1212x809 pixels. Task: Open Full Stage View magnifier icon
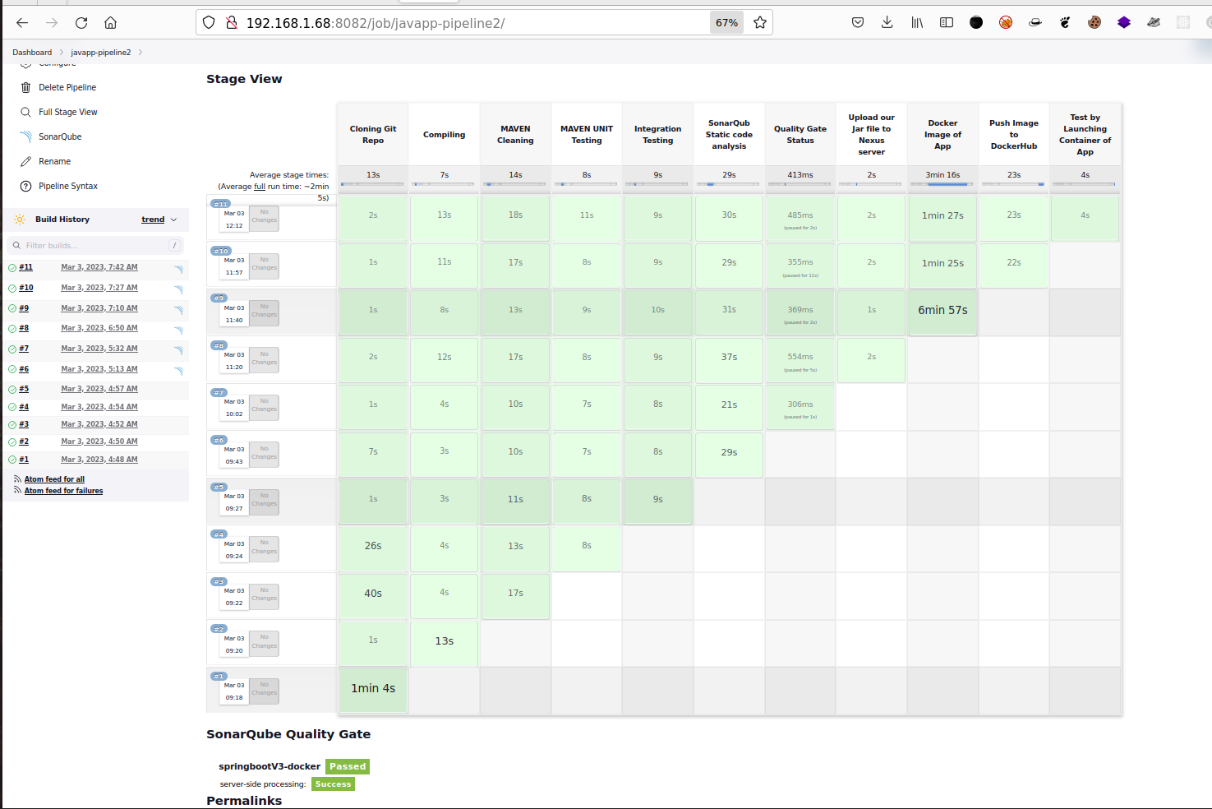[25, 112]
